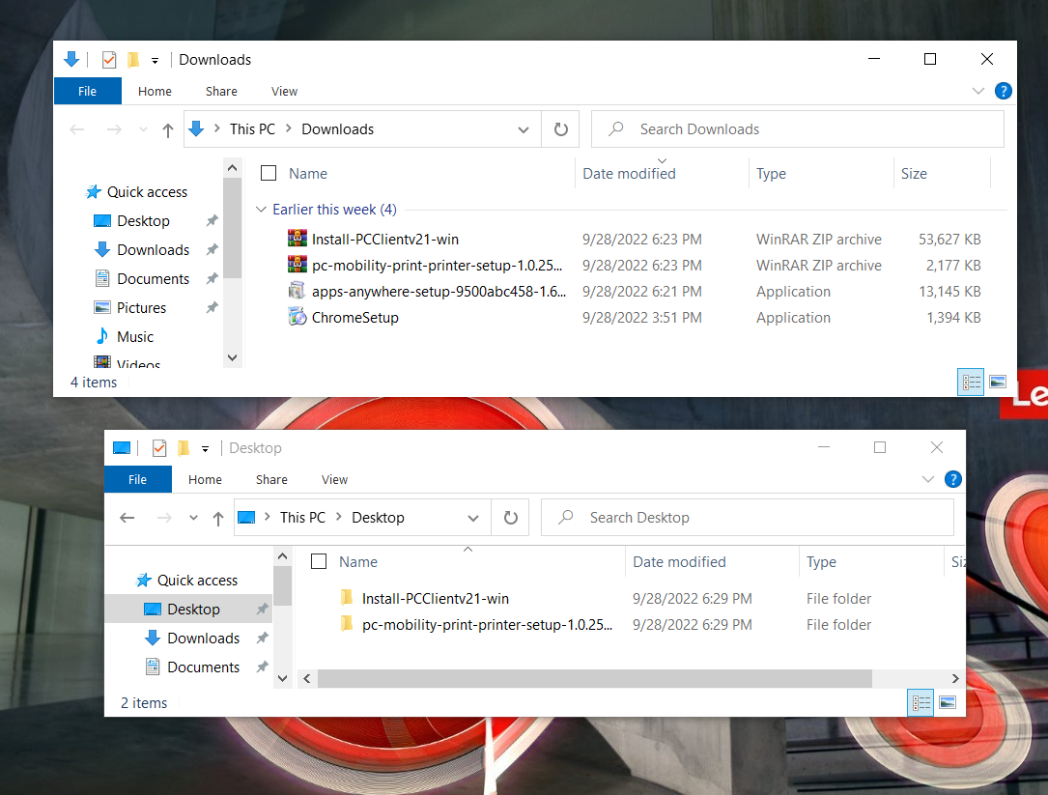Switch Desktop window to details view
1048x795 pixels.
(x=921, y=702)
